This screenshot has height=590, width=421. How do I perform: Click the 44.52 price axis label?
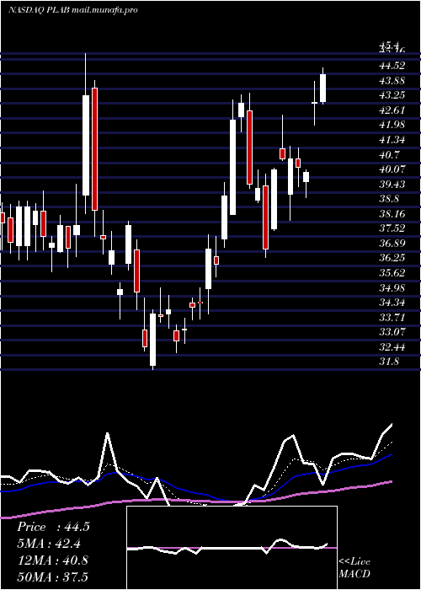[392, 66]
